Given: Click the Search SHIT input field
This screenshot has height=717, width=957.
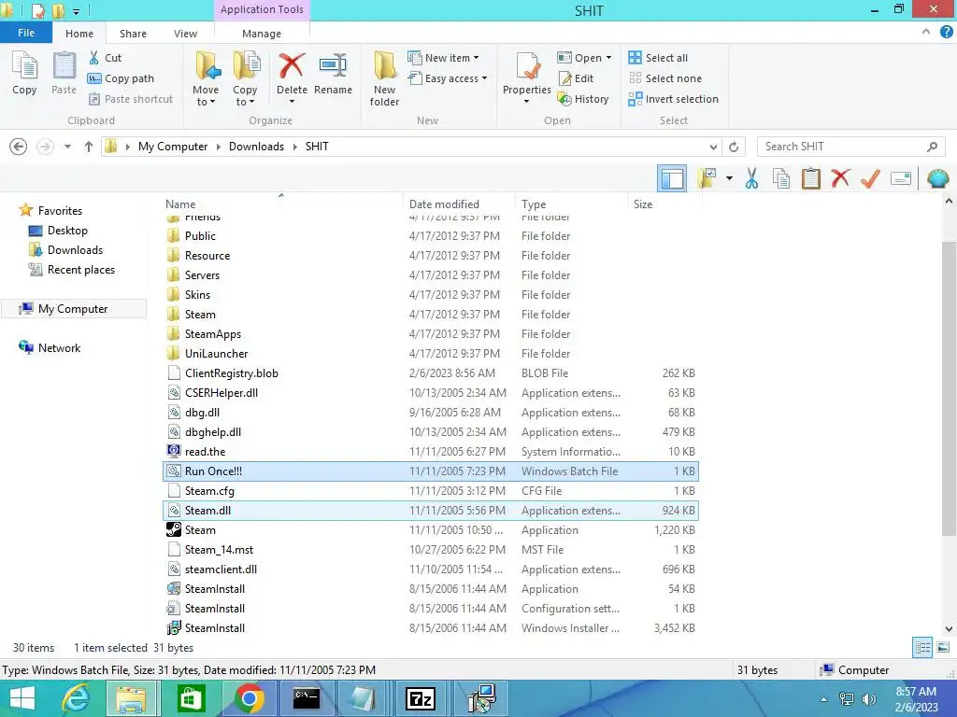Looking at the screenshot, I should [x=850, y=147].
